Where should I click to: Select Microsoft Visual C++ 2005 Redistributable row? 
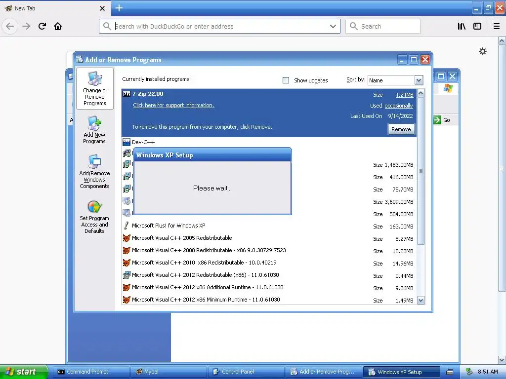pyautogui.click(x=269, y=238)
